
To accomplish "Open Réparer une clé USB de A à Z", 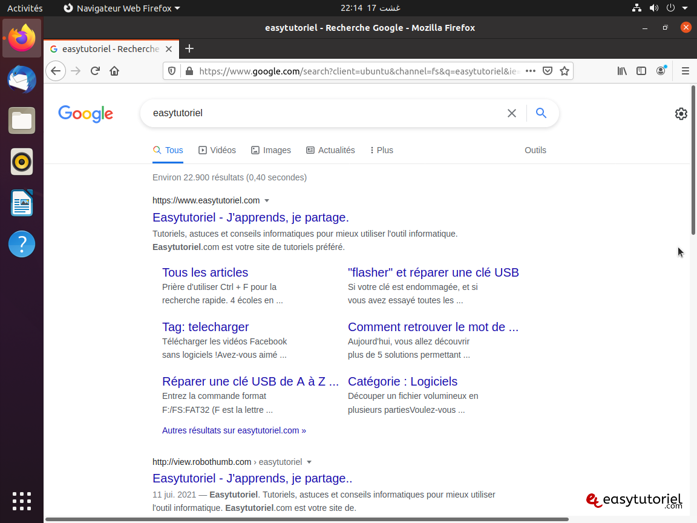I will pyautogui.click(x=250, y=381).
